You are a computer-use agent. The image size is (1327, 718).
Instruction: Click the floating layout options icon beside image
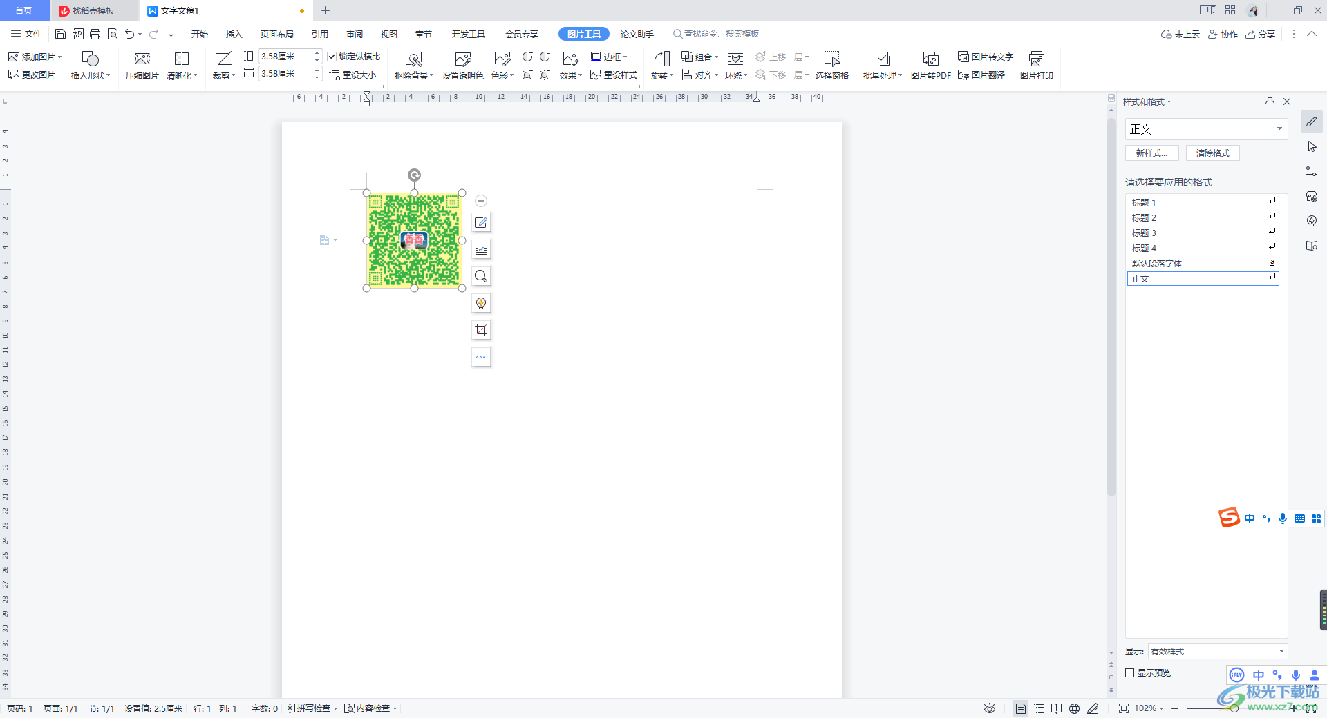[x=481, y=249]
